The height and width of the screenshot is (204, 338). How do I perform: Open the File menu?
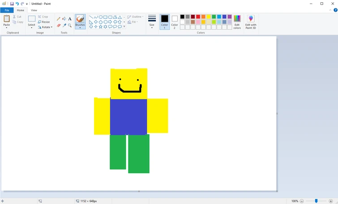7,10
